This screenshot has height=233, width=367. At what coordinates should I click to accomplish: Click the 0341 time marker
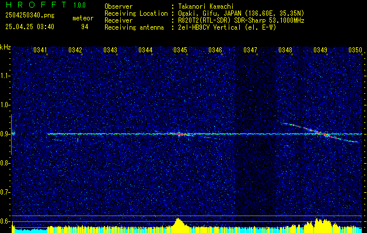pyautogui.click(x=40, y=50)
